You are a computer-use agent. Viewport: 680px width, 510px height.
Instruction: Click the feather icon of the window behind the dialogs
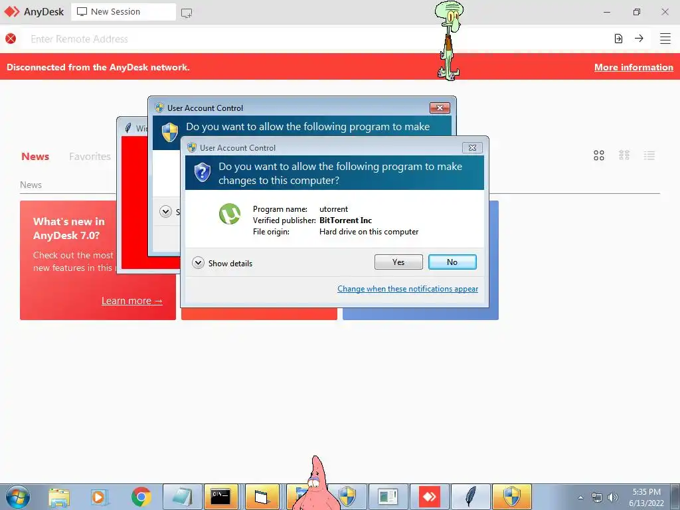coord(128,128)
